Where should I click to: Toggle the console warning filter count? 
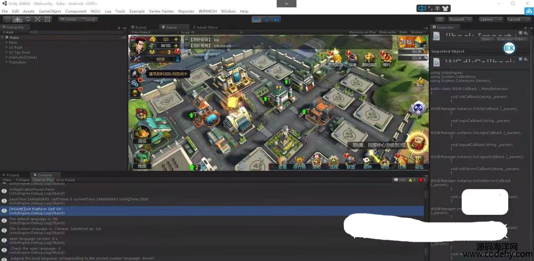(412, 180)
